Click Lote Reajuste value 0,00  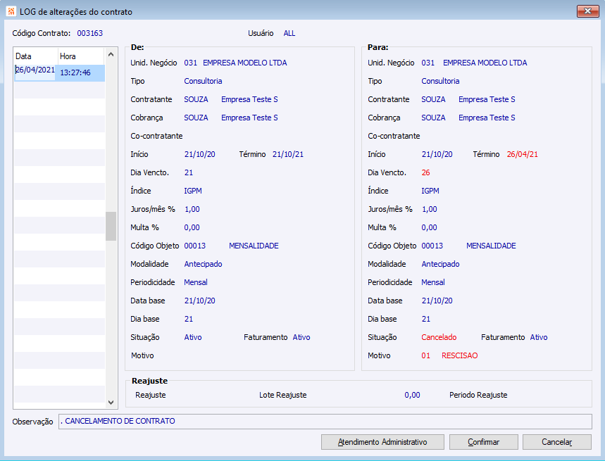point(412,395)
